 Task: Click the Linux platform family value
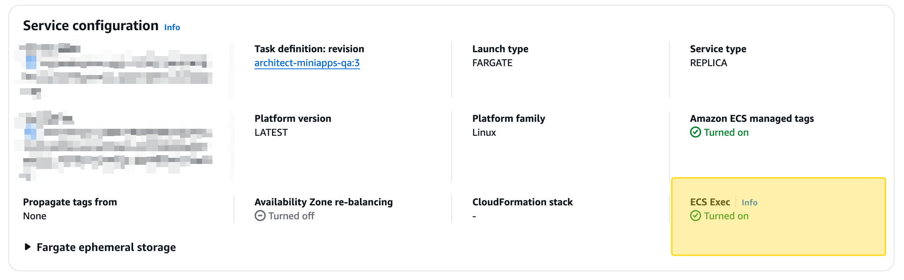[x=484, y=133]
